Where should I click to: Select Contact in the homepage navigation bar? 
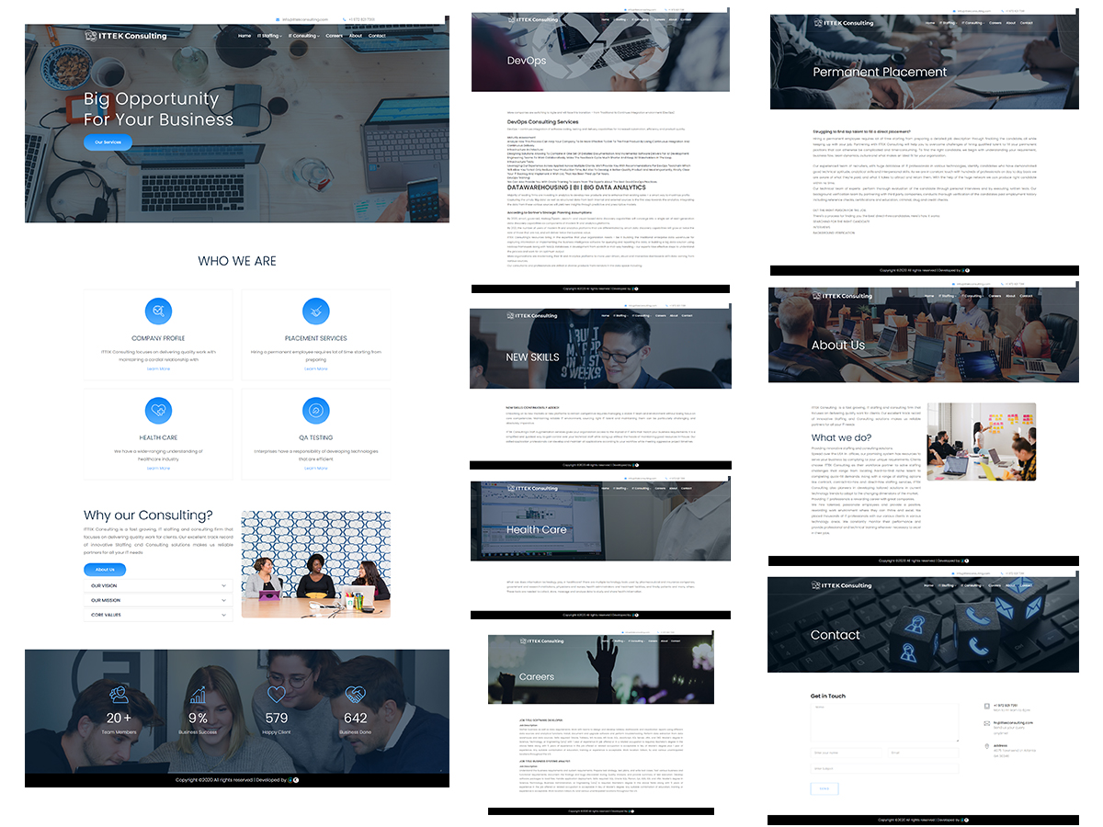coord(377,36)
